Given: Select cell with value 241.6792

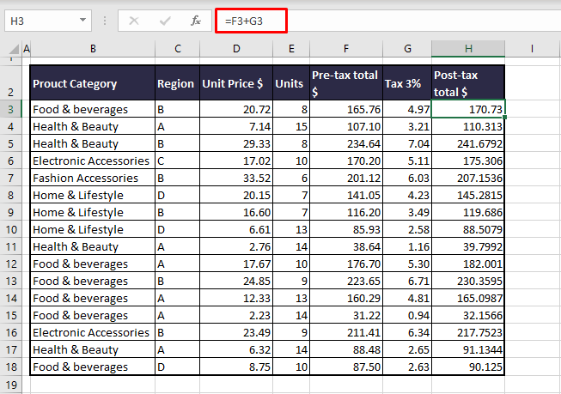Looking at the screenshot, I should [x=468, y=143].
